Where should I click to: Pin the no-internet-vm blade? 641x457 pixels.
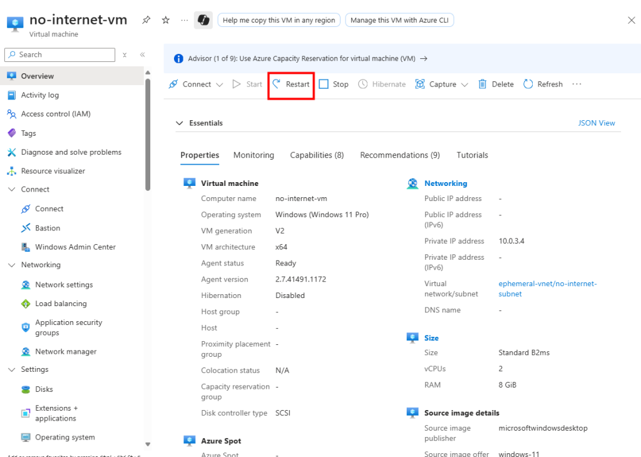pos(146,20)
